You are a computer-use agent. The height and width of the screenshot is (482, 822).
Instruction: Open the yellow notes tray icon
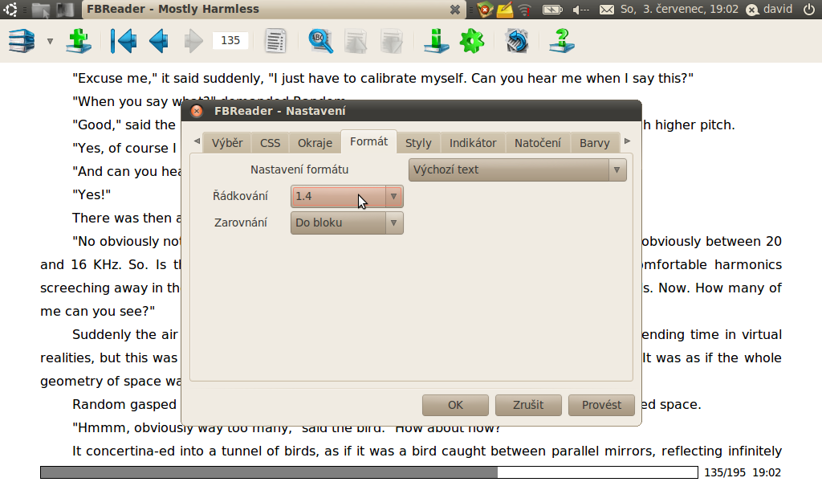[x=505, y=9]
